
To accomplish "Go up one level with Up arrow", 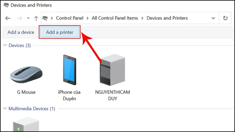I will point(36,18).
